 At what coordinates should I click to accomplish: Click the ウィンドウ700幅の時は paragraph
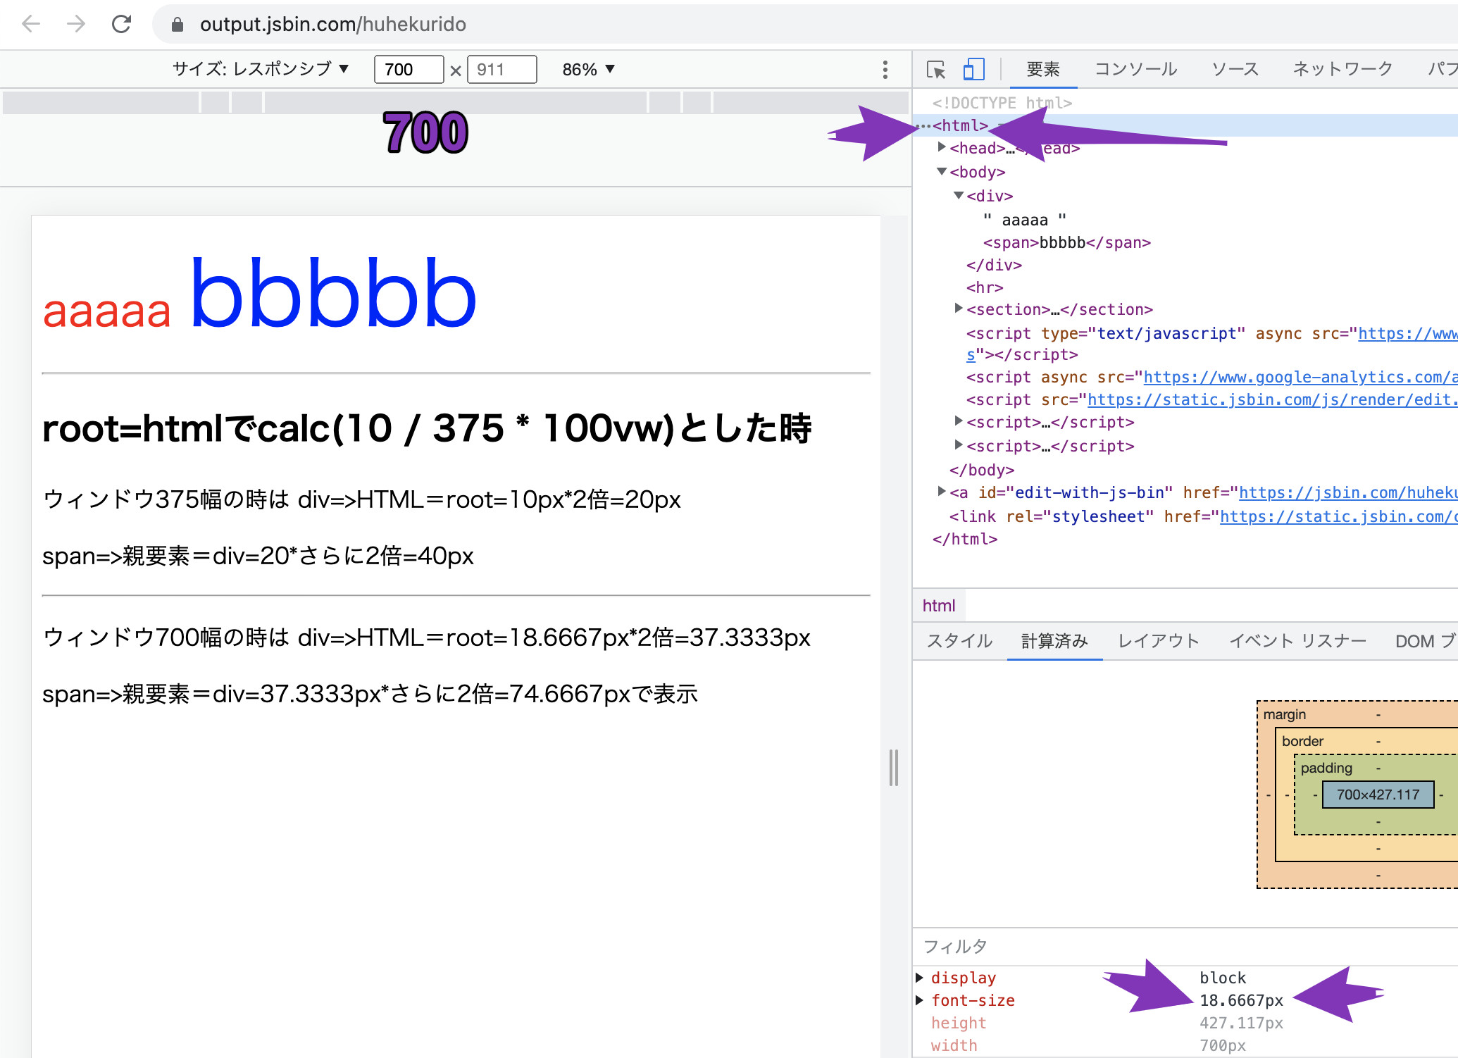(x=426, y=637)
